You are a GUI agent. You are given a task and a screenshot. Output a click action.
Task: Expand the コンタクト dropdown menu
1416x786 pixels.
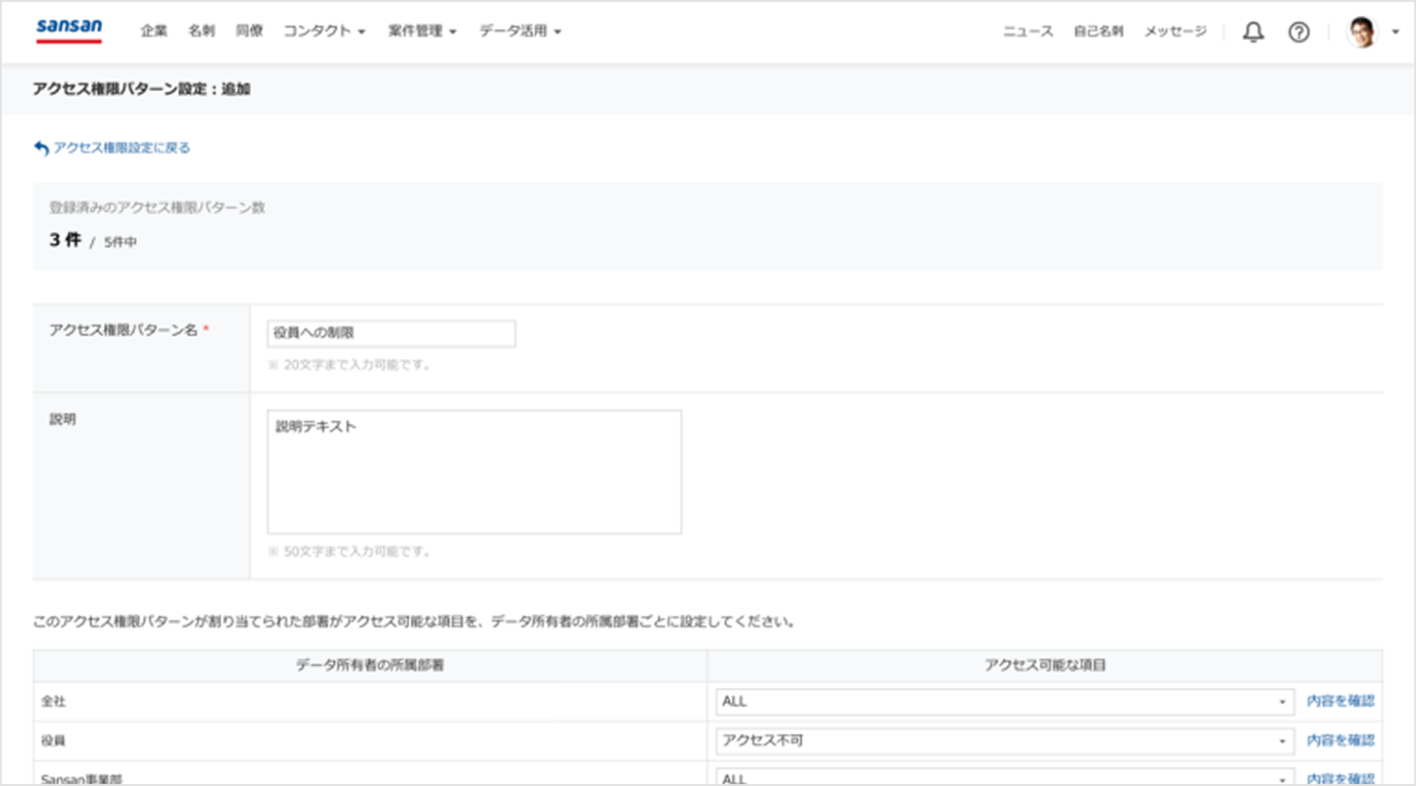coord(324,31)
